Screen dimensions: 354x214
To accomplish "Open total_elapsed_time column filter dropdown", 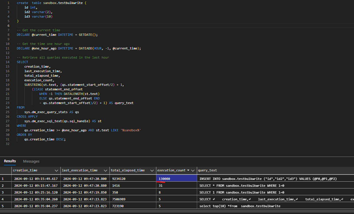I will pos(152,171).
